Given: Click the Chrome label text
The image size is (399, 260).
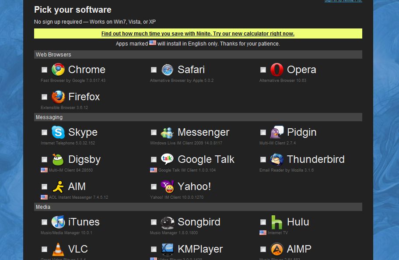Looking at the screenshot, I should (x=87, y=70).
